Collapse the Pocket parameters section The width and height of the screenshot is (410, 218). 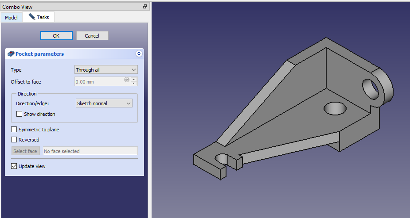[x=139, y=54]
